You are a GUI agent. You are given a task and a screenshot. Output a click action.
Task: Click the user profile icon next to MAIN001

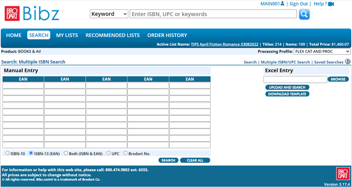coord(282,3)
